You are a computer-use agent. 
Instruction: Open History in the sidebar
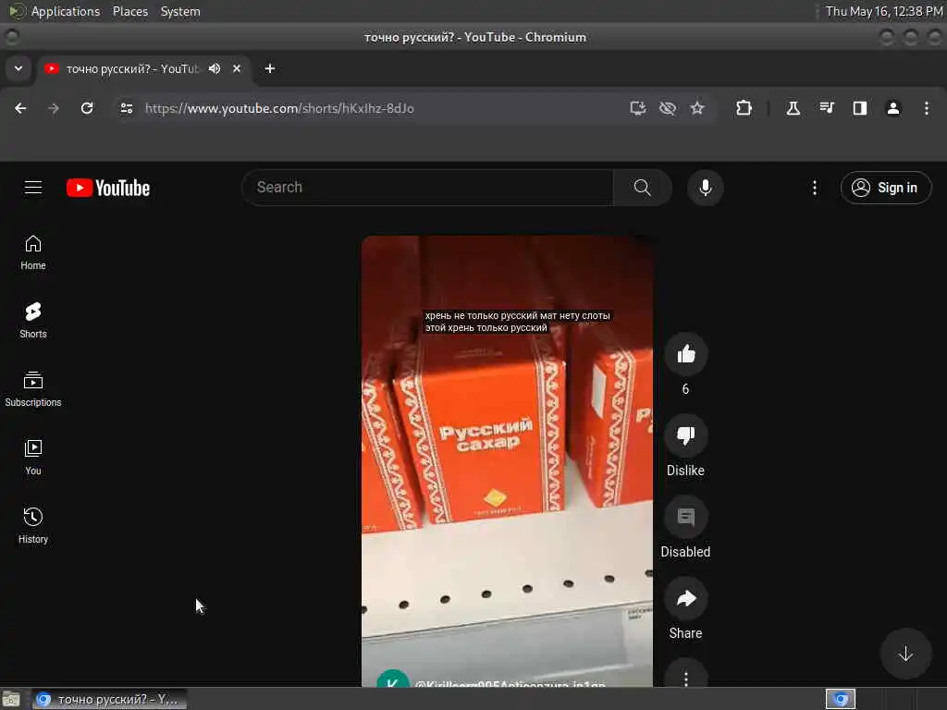click(x=33, y=525)
